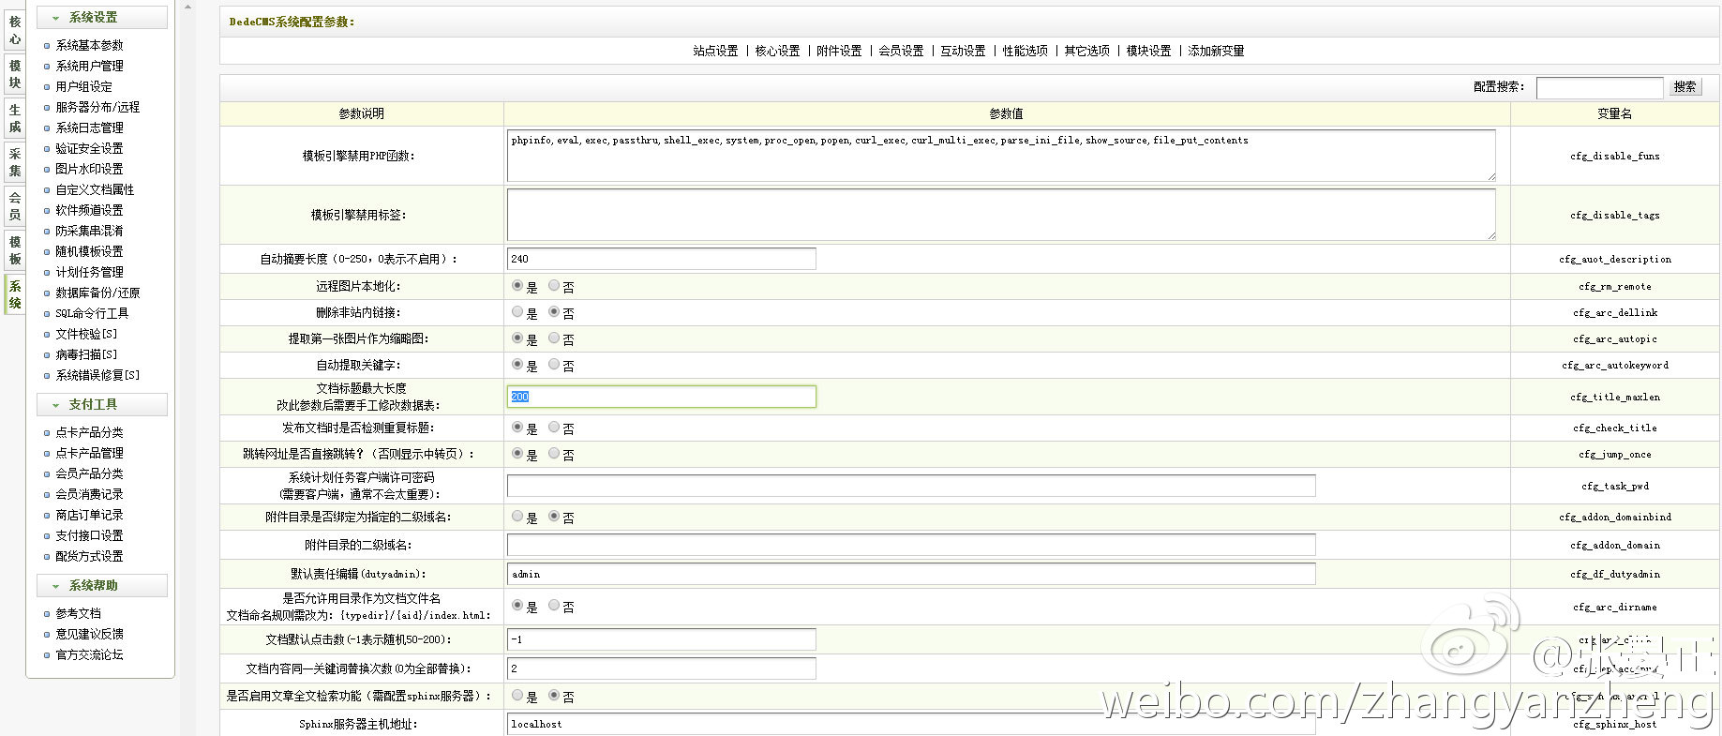Switch to 模块 vertical tab

(15, 74)
